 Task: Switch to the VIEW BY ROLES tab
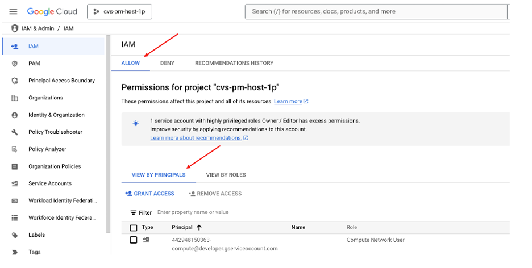226,175
